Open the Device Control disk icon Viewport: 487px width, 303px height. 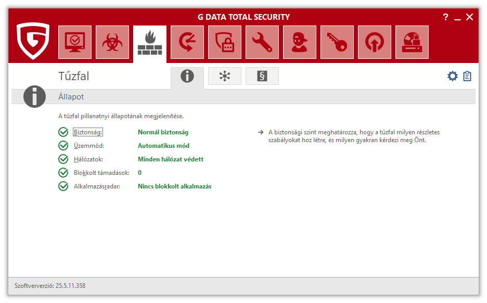[412, 42]
